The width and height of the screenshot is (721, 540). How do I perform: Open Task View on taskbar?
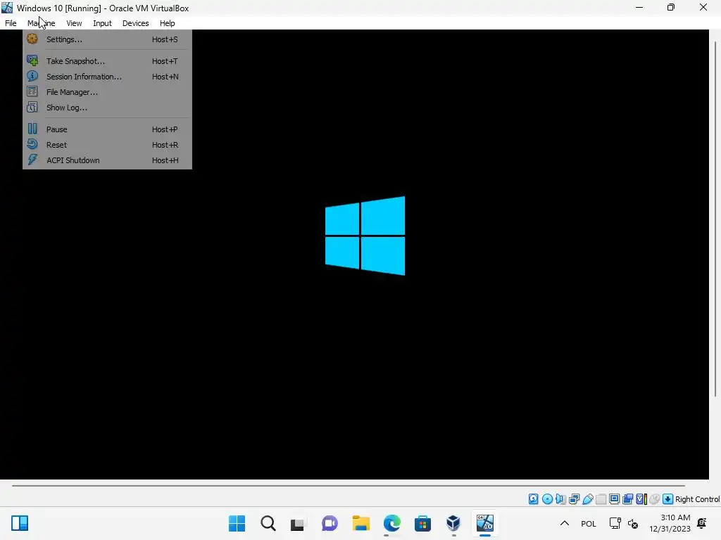point(298,523)
